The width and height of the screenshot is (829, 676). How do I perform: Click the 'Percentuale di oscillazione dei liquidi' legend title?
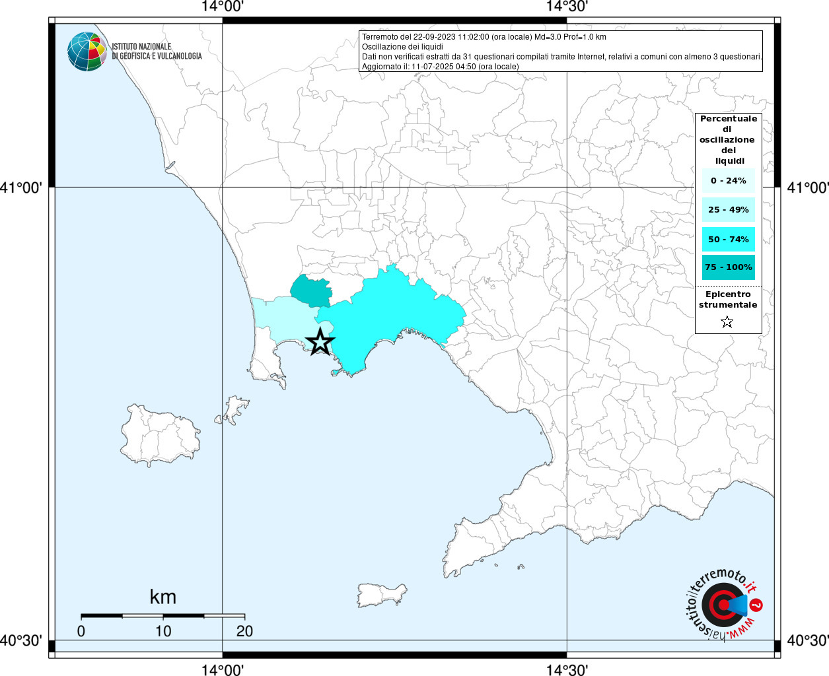[729, 140]
